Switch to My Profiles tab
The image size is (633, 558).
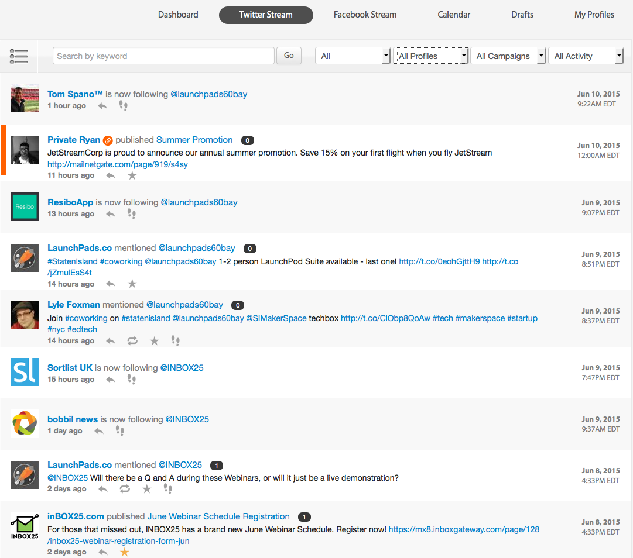(x=594, y=15)
